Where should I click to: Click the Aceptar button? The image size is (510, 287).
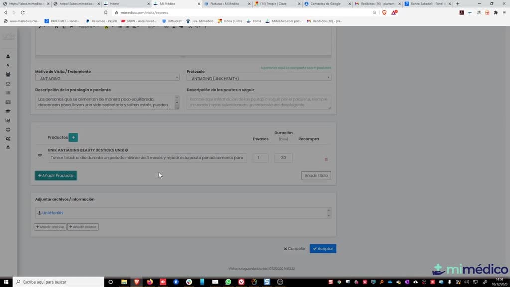tap(323, 249)
